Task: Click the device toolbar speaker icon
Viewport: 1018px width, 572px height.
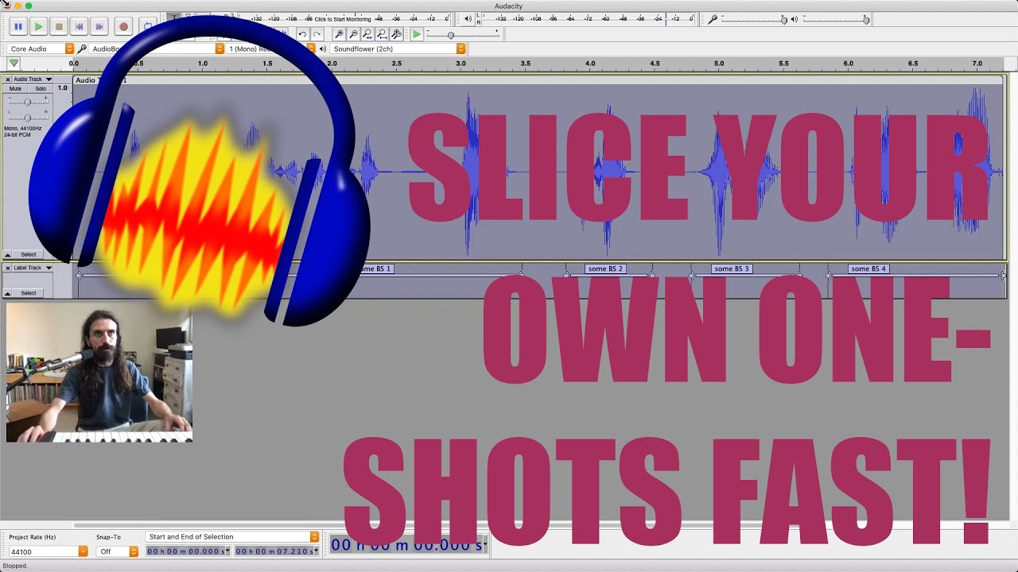Action: [x=322, y=48]
